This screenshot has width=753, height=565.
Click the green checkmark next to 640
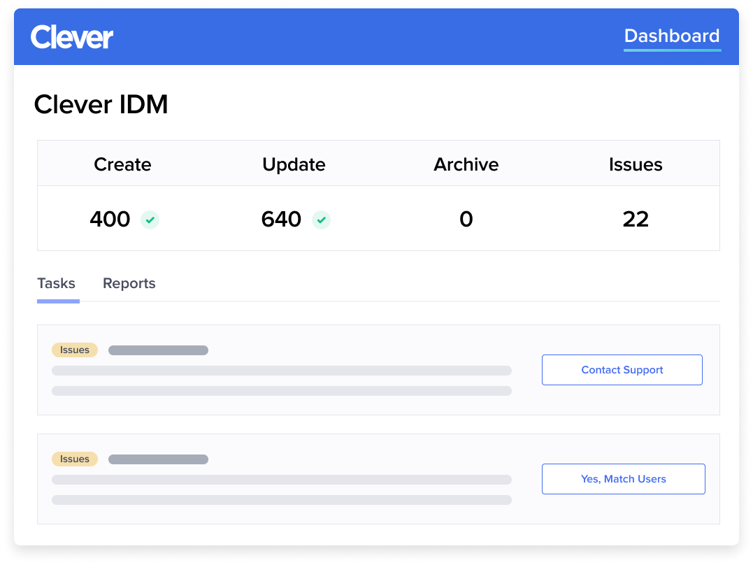click(322, 220)
